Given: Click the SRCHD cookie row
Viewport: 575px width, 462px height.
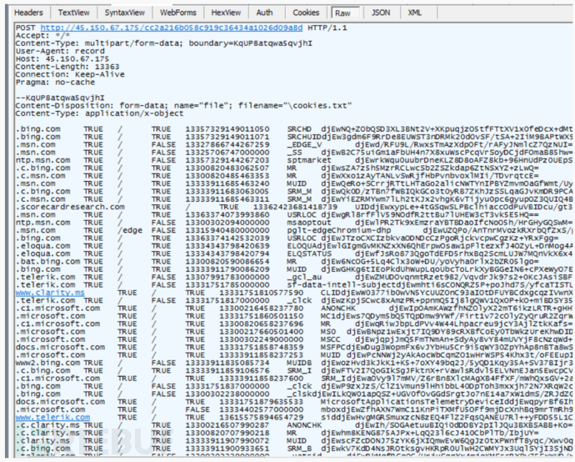Looking at the screenshot, I should coord(294,129).
